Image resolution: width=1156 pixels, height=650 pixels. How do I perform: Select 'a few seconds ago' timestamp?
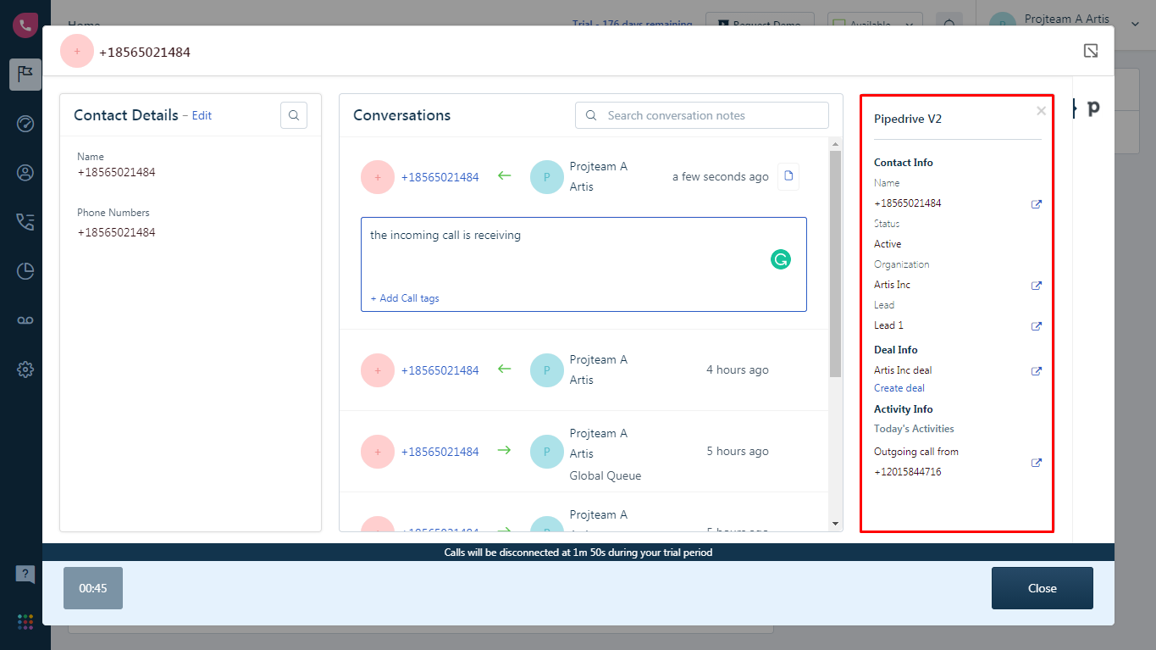pos(721,176)
